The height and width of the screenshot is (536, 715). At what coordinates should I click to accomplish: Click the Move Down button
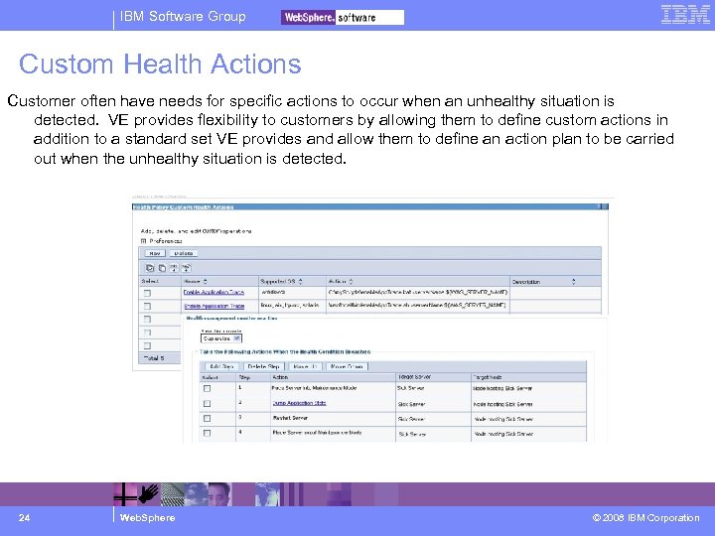(x=347, y=366)
